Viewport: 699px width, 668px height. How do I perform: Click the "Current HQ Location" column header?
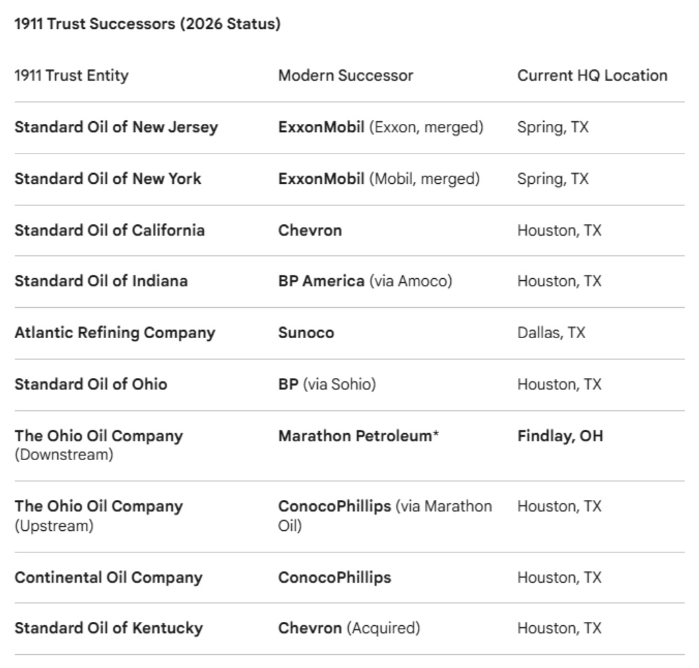coord(592,76)
